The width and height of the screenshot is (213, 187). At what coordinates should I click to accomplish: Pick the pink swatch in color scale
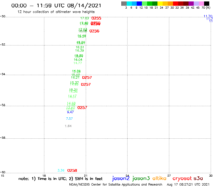coord(201,3)
